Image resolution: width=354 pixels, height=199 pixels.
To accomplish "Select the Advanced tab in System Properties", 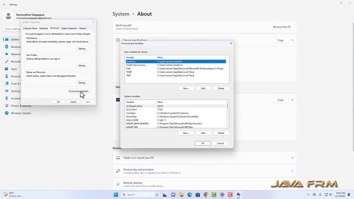I will point(54,28).
